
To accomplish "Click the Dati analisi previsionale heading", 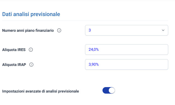I will (31, 14).
